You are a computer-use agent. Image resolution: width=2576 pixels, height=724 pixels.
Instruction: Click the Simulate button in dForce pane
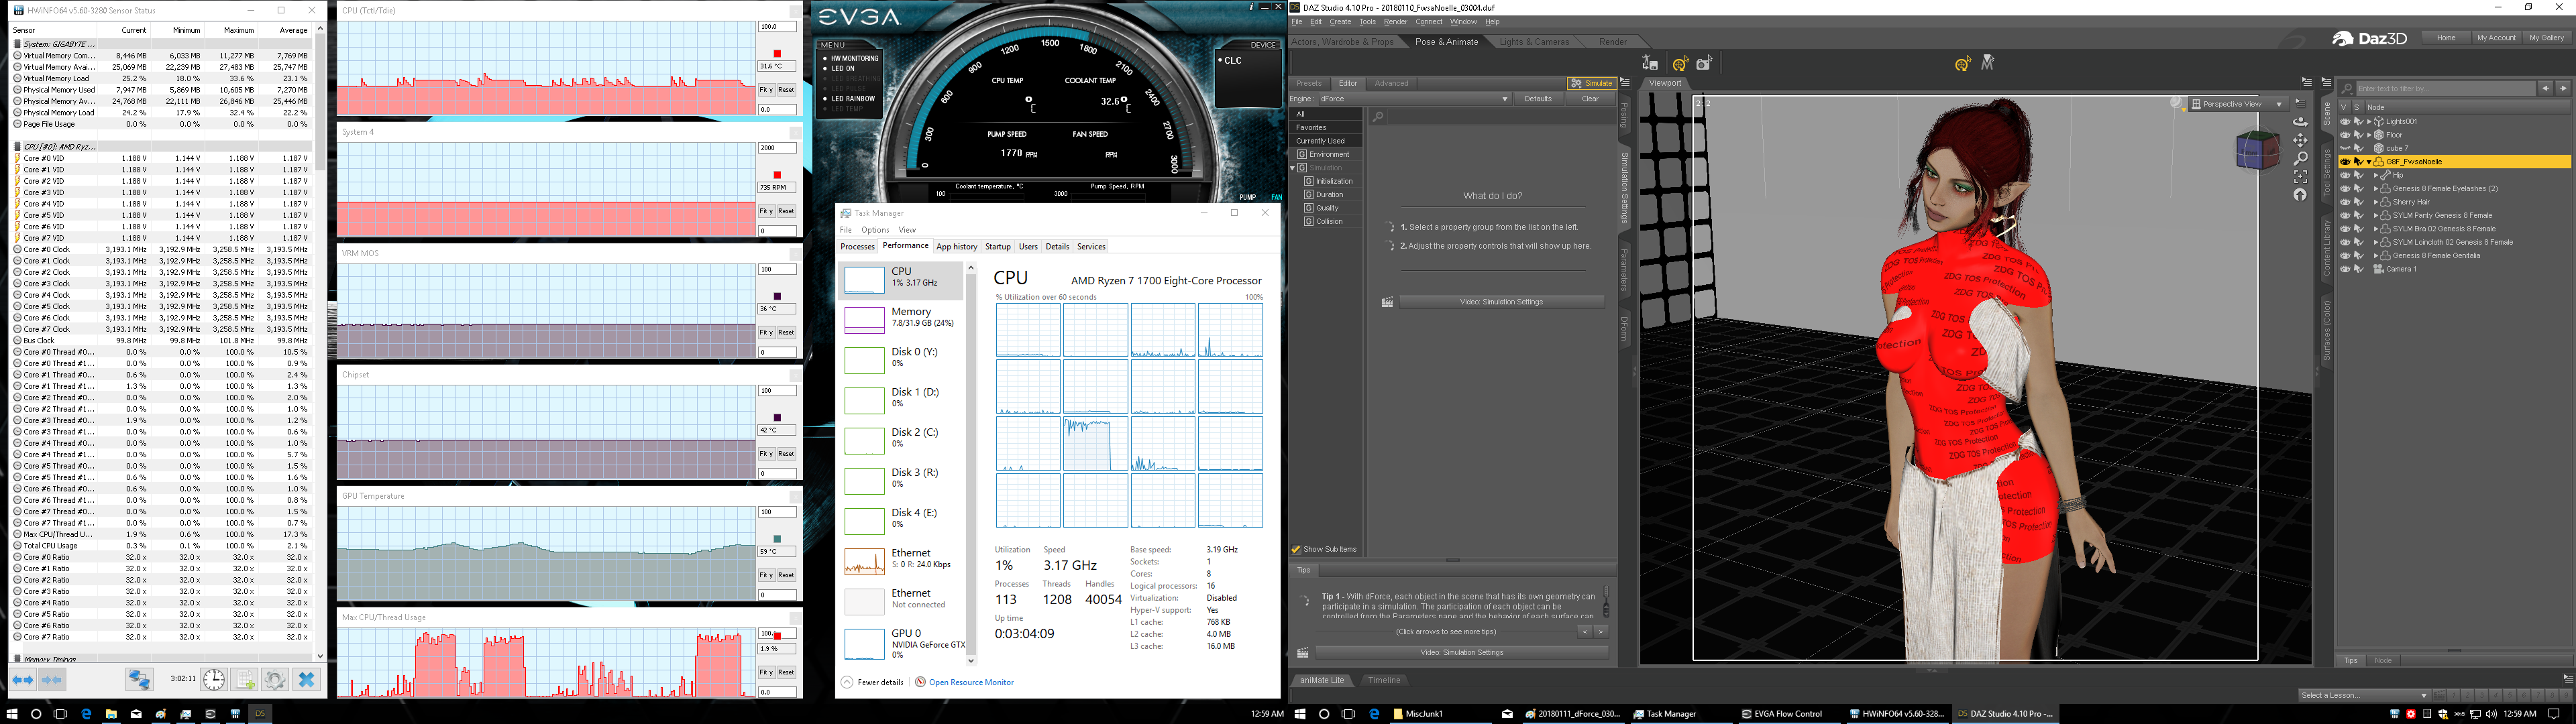tap(1591, 83)
